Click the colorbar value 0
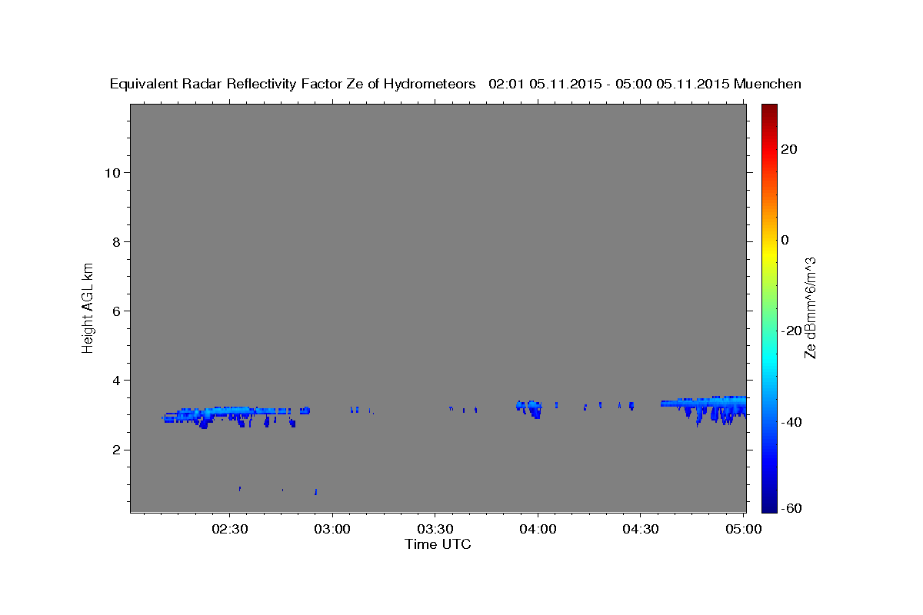923x615 pixels. 785,240
